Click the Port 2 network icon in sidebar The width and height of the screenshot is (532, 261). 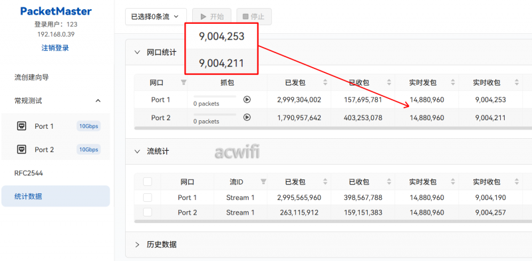tap(22, 149)
